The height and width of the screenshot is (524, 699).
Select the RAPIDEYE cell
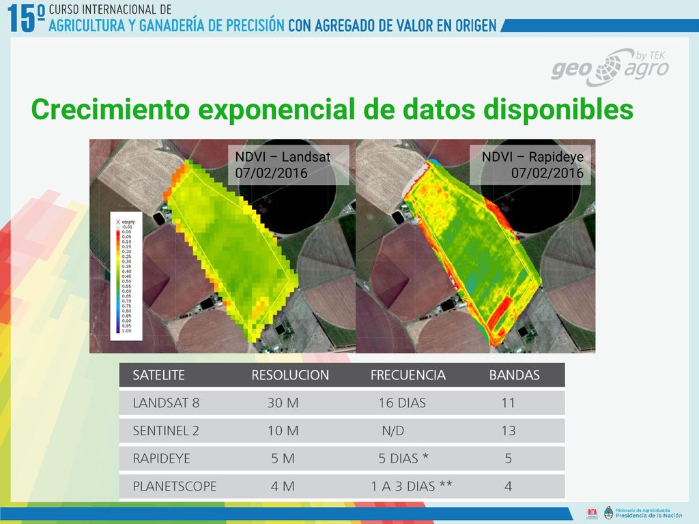(x=161, y=458)
